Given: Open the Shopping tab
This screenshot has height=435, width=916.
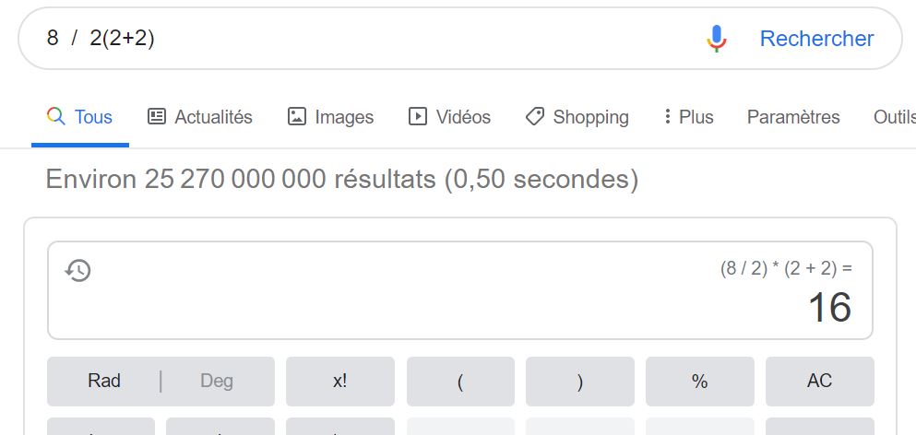Looking at the screenshot, I should coord(577,117).
